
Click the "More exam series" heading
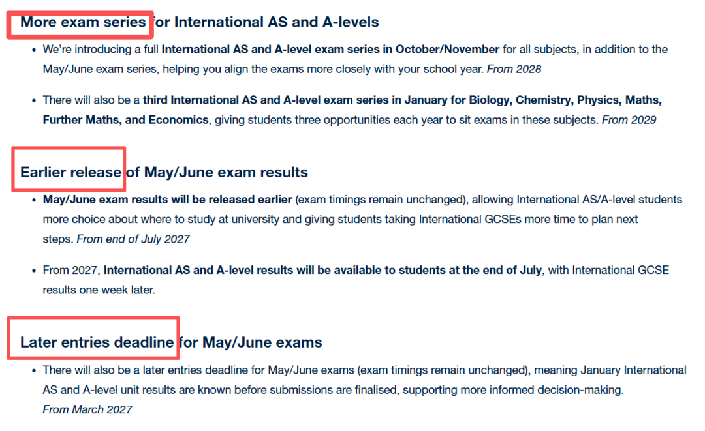(x=83, y=22)
